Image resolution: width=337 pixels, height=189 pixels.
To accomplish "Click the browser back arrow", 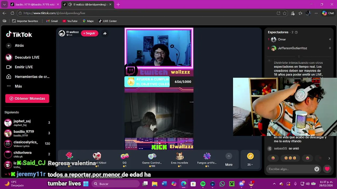I will [4, 13].
